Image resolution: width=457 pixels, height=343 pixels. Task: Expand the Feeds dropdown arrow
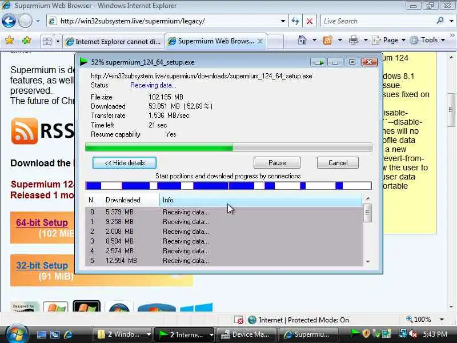(x=340, y=40)
